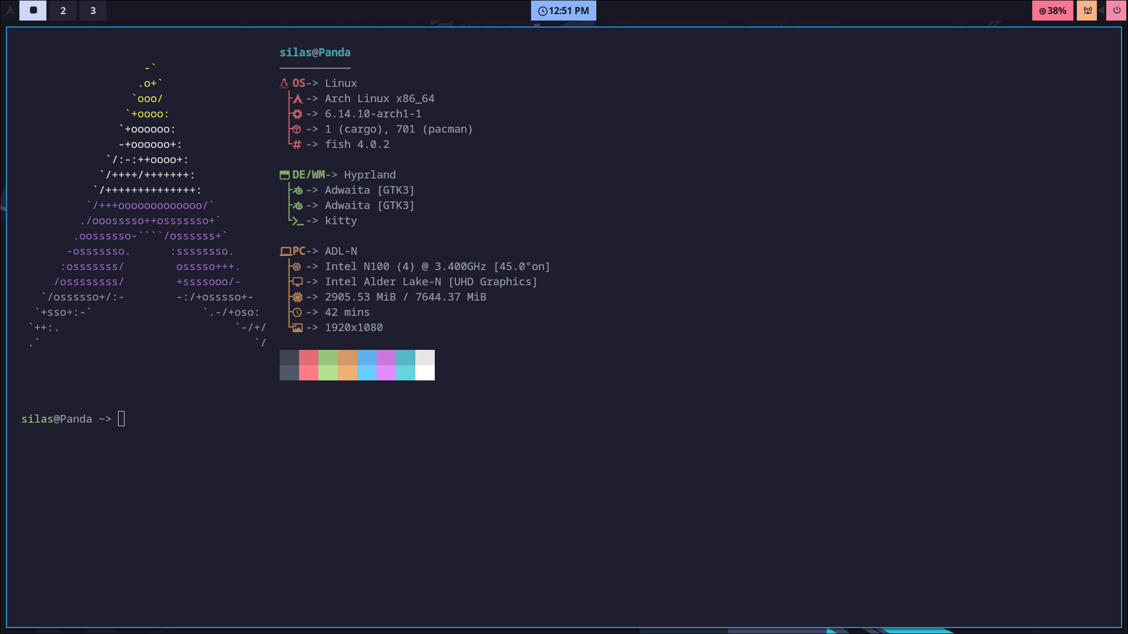Image resolution: width=1128 pixels, height=634 pixels.
Task: Click the Arch logo launcher icon
Action: 10,11
